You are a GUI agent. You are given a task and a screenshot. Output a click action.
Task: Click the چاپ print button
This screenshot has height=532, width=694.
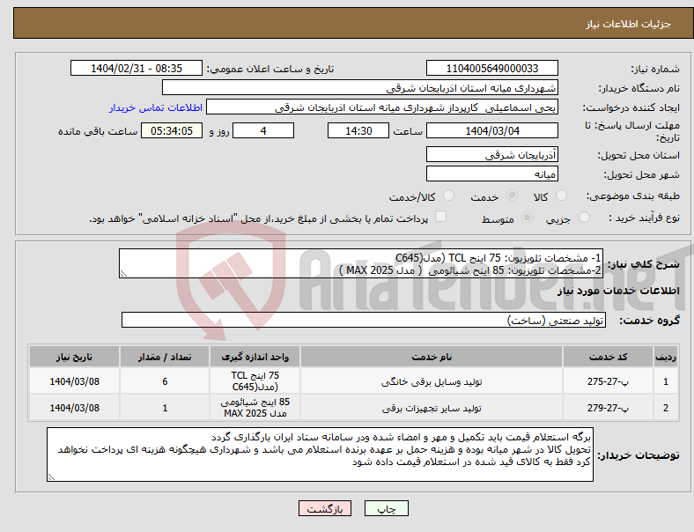point(387,508)
